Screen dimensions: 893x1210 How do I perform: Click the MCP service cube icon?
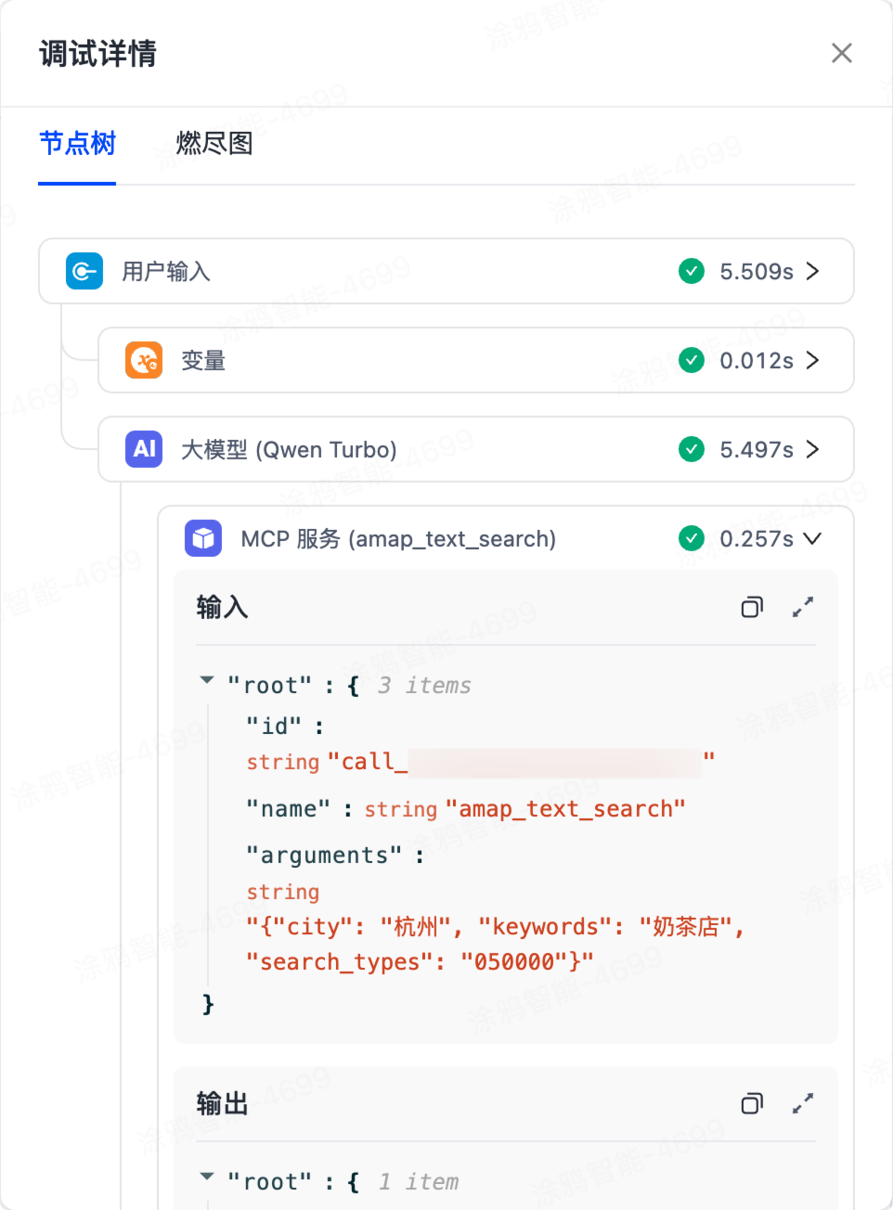203,538
